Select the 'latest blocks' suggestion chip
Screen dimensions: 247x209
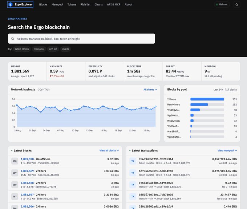pos(22,49)
